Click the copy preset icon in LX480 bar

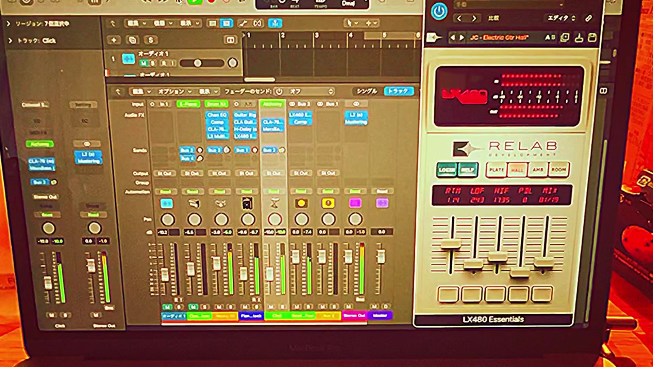click(x=565, y=37)
